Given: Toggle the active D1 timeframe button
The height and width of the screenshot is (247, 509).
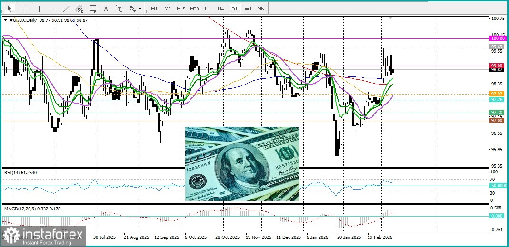Looking at the screenshot, I should click(234, 9).
